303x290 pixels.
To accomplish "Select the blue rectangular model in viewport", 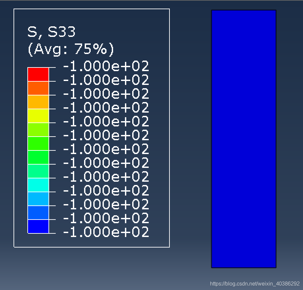I will [244, 139].
